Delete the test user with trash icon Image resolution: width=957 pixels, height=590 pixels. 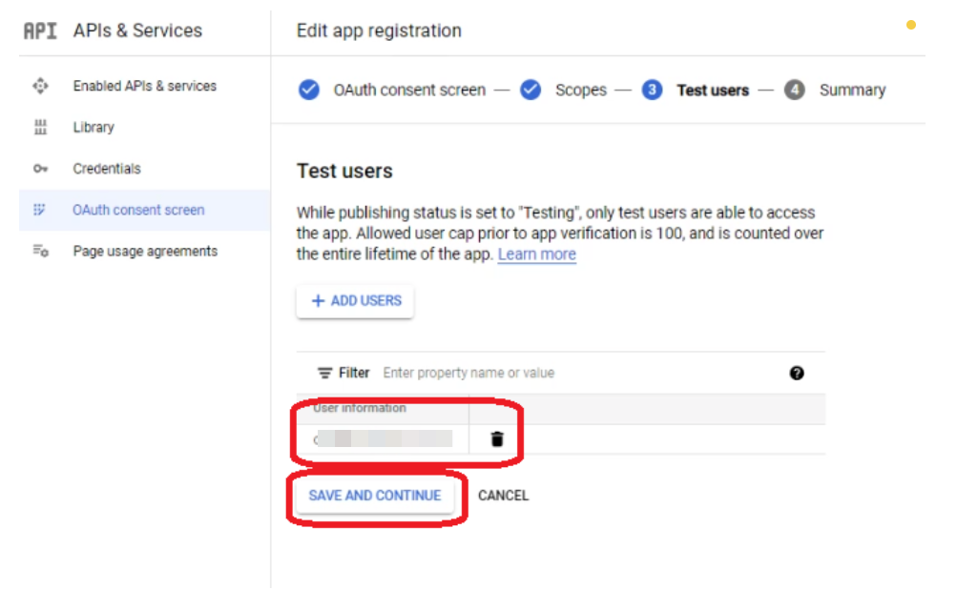[496, 439]
